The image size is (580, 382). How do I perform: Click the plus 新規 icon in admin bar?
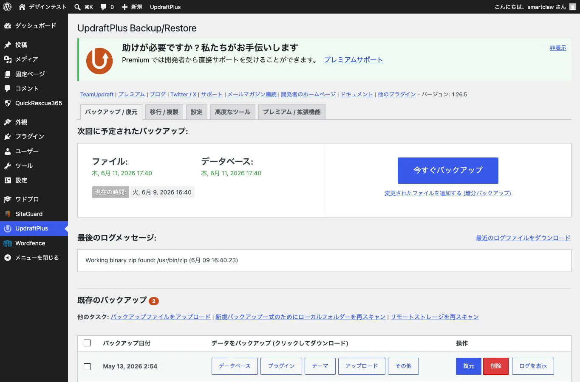pyautogui.click(x=124, y=7)
